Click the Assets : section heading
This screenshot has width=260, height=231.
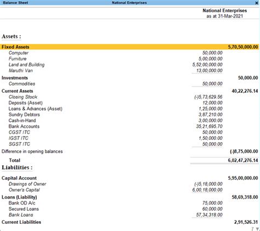pos(12,36)
